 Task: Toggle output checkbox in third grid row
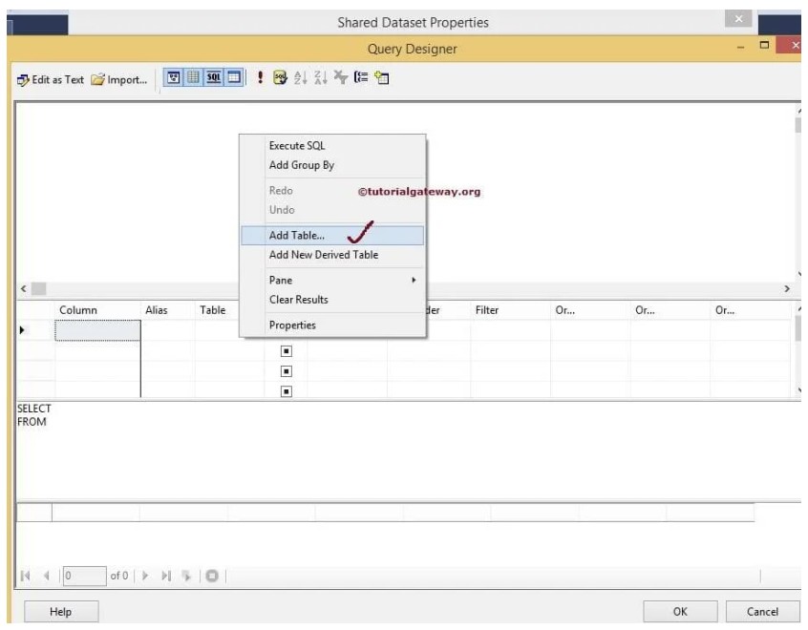tap(286, 371)
